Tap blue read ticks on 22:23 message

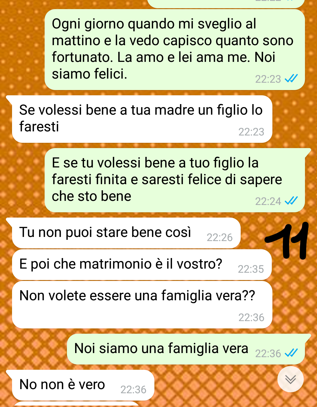click(291, 79)
